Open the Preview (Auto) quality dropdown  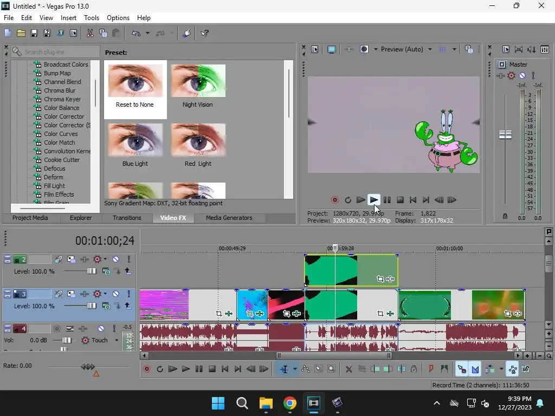430,49
